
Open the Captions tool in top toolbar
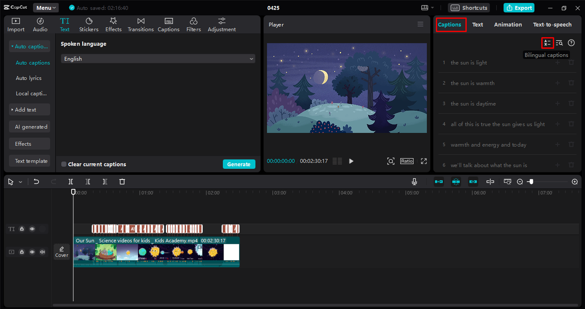pyautogui.click(x=169, y=25)
